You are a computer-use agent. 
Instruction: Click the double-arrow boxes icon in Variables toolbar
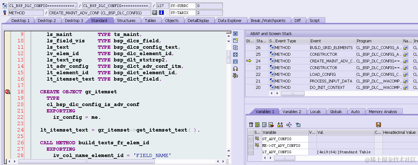(x=280, y=125)
